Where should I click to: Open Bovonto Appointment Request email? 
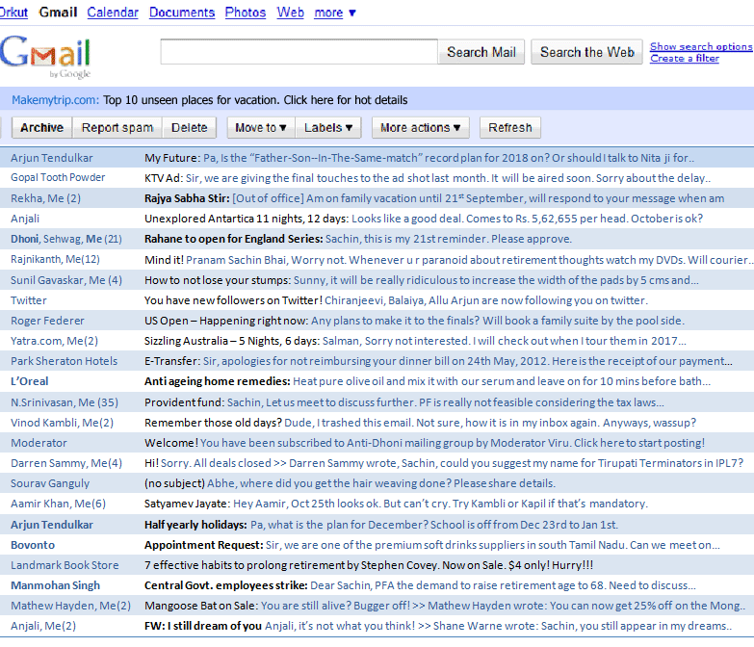377,545
